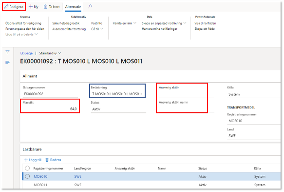This screenshot has height=192, width=284.
Task: Click the Radera trash icon in Lastbärare
Action: point(47,160)
